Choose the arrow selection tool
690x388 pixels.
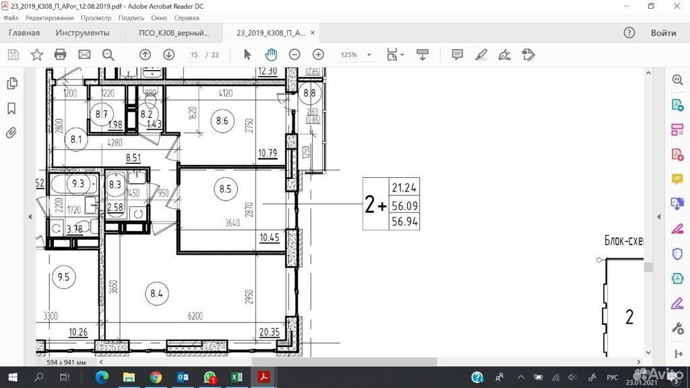pos(247,55)
